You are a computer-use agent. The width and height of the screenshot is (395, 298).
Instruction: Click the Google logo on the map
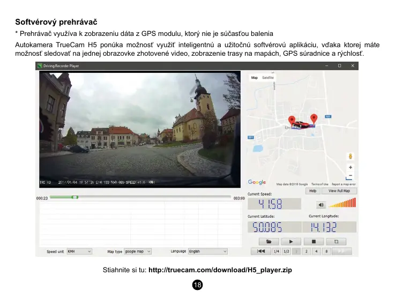pyautogui.click(x=257, y=182)
